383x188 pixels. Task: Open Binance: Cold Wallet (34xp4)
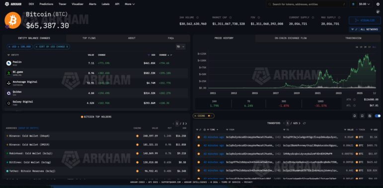29,136
